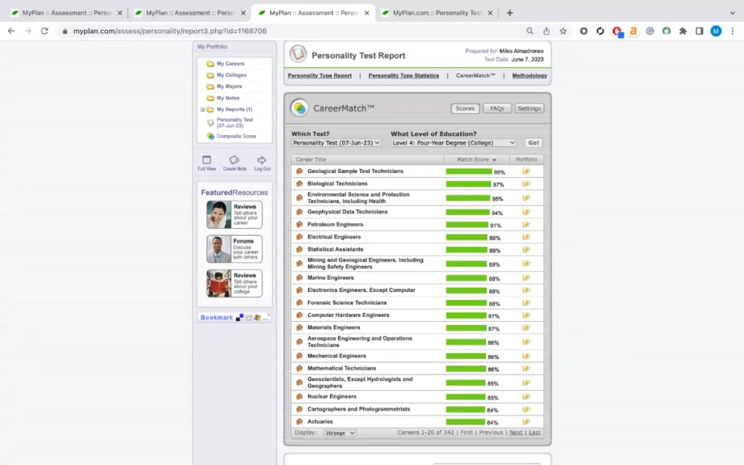Go back in browser history
This screenshot has width=744, height=465.
pyautogui.click(x=12, y=31)
